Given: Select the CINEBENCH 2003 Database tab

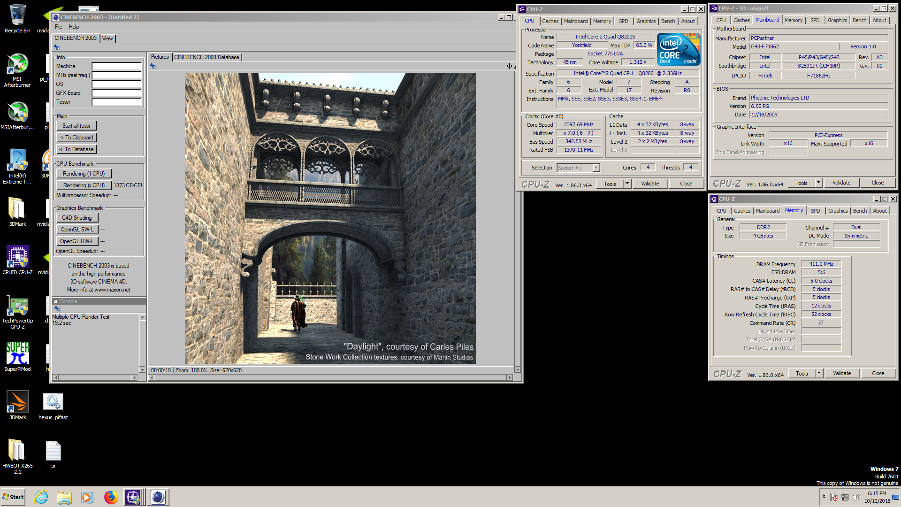Looking at the screenshot, I should 206,57.
